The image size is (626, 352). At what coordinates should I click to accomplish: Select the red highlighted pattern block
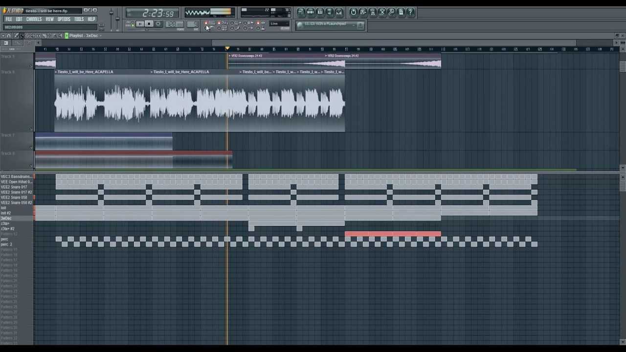(x=393, y=234)
